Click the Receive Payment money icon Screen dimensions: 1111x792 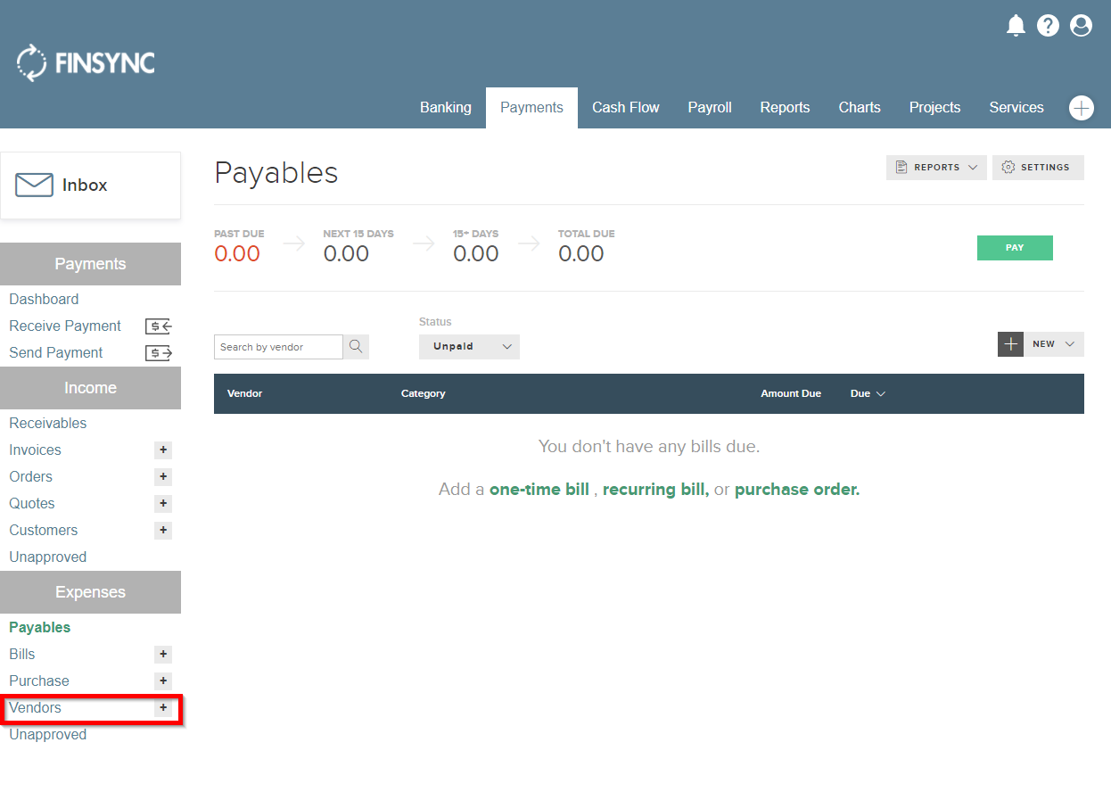point(159,326)
